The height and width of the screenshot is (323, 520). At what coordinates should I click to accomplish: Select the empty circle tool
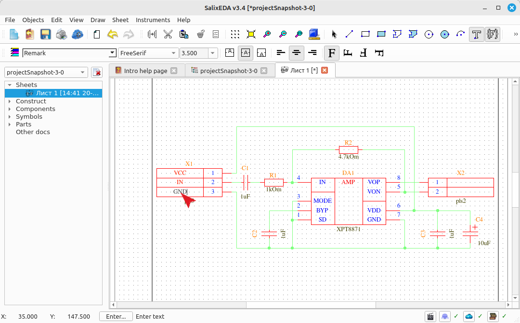[x=429, y=34]
